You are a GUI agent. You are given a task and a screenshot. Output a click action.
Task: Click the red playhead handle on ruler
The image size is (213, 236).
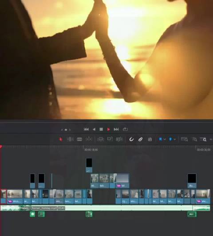(1, 147)
